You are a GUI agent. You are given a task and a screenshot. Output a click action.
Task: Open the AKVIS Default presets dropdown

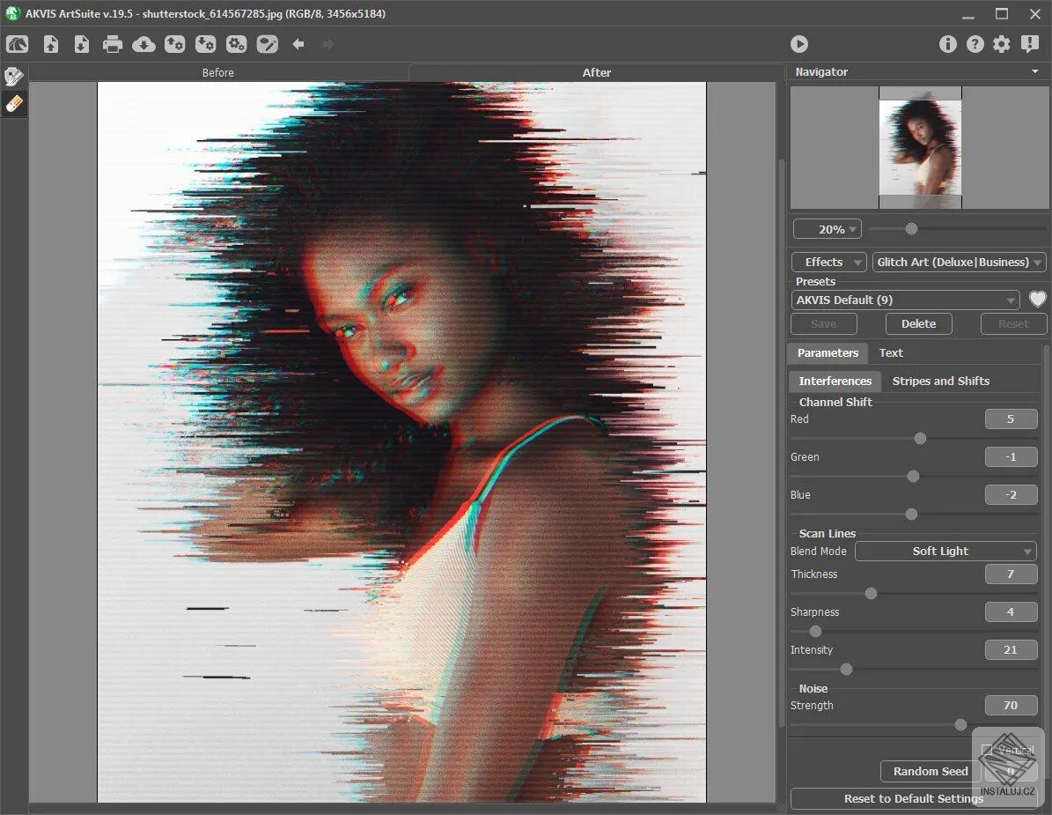[x=906, y=300]
